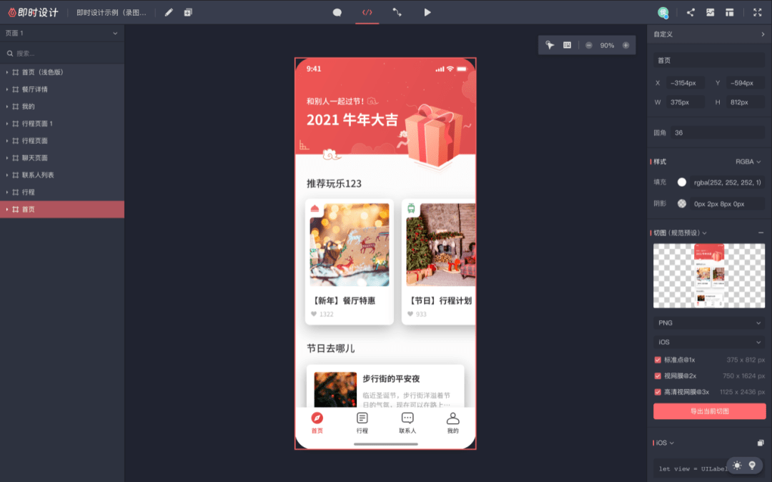Enter fullscreen with the expand icon

tap(757, 12)
